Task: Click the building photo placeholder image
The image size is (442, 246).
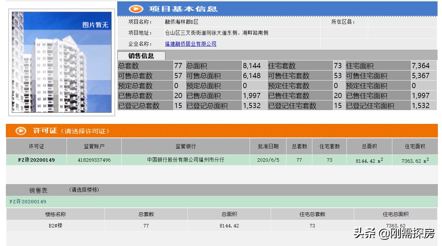Action: (x=61, y=62)
